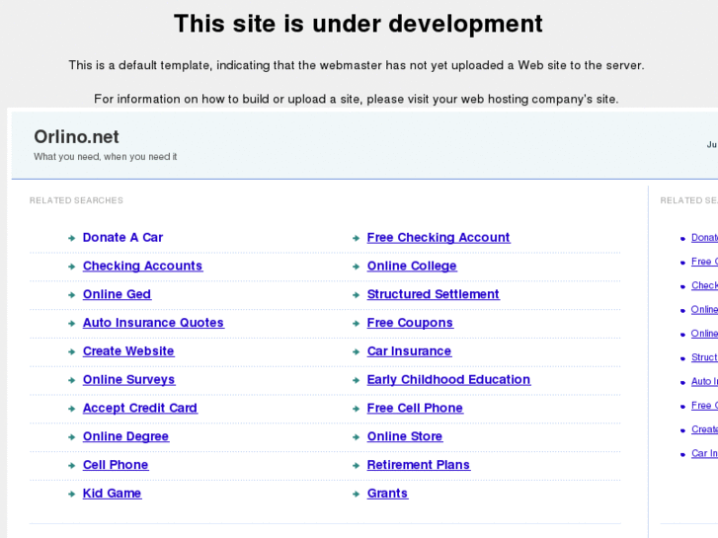The width and height of the screenshot is (718, 538).
Task: Click the tagline 'What you need, when you need it'
Action: pos(106,157)
